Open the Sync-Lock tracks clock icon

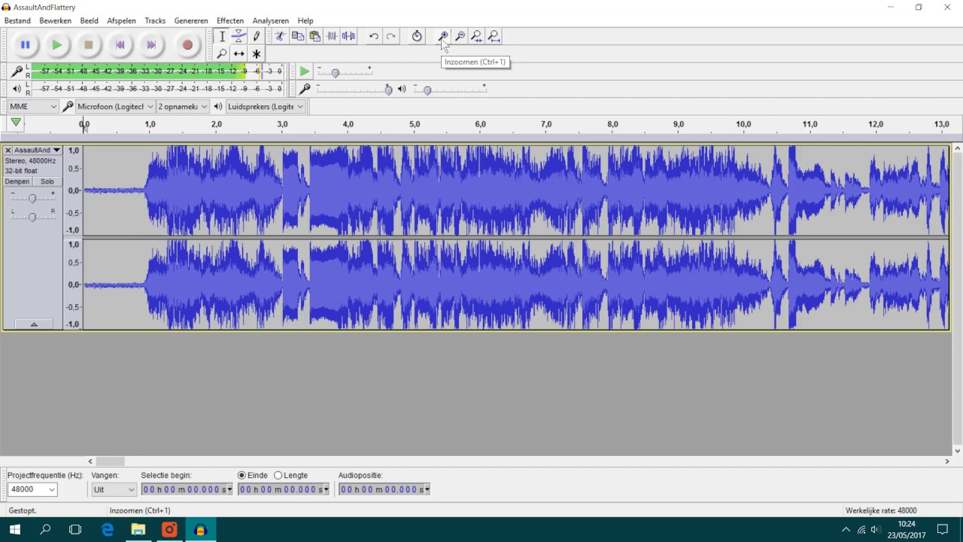[x=417, y=36]
